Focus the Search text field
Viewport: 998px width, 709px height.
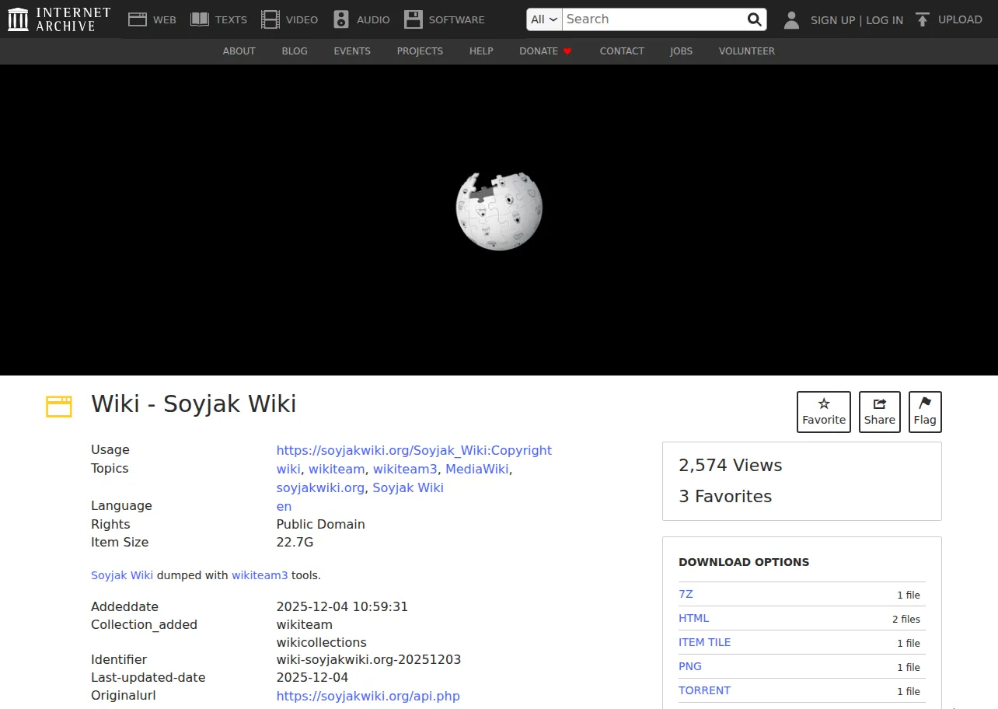click(x=653, y=19)
